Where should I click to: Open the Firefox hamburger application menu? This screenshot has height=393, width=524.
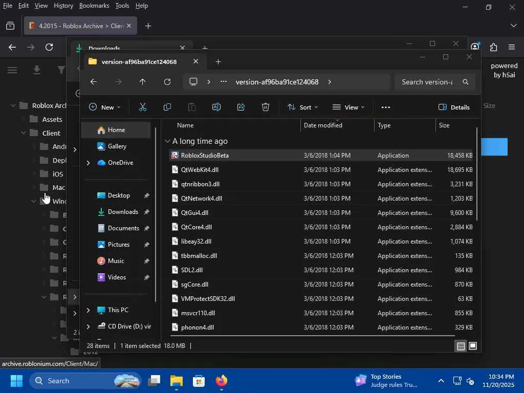click(x=512, y=47)
